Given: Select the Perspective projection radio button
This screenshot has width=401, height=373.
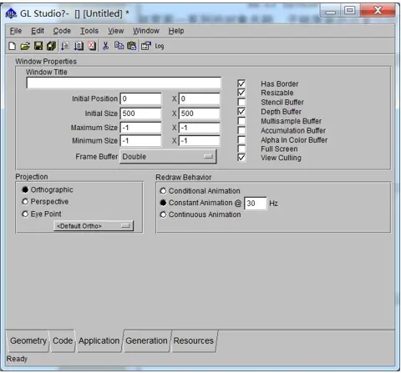Looking at the screenshot, I should pos(25,201).
